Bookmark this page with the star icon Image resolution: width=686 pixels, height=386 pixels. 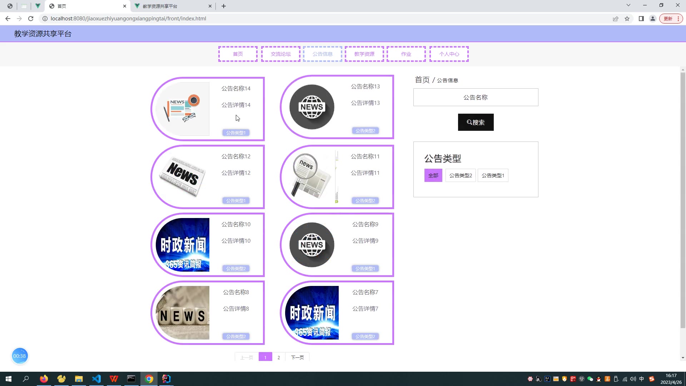pos(627,19)
